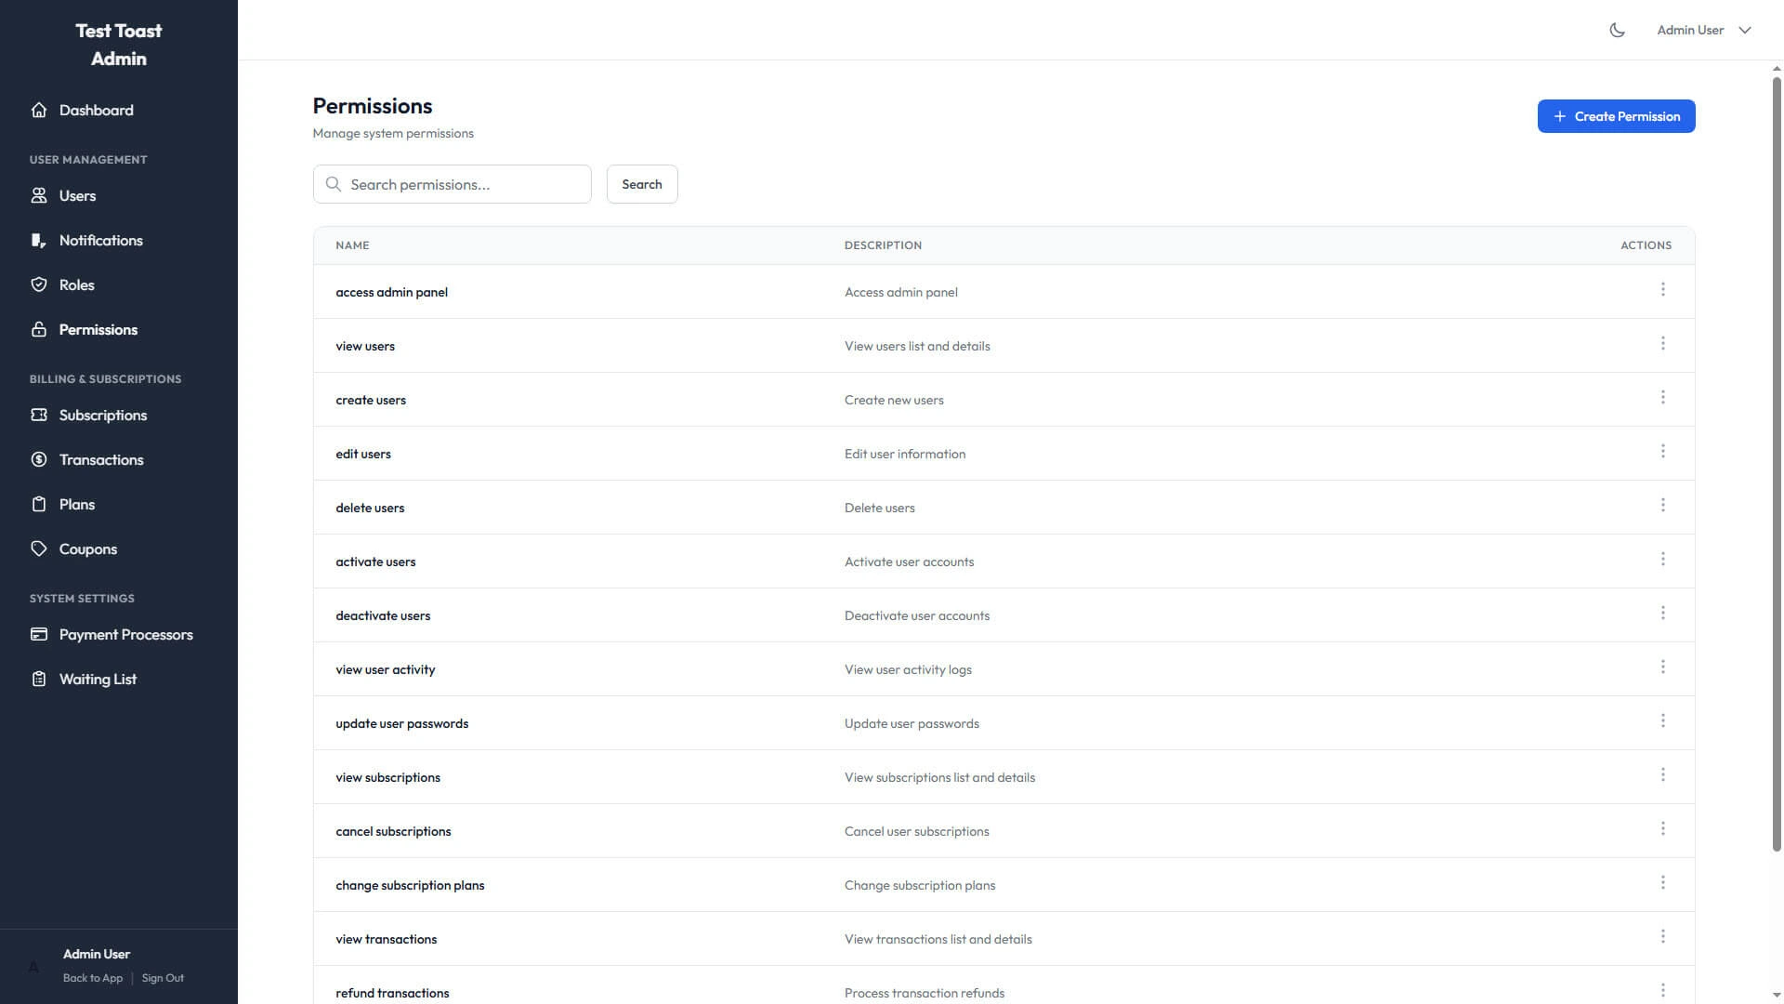Select the Dashboard home icon
Image resolution: width=1784 pixels, height=1004 pixels.
(39, 110)
